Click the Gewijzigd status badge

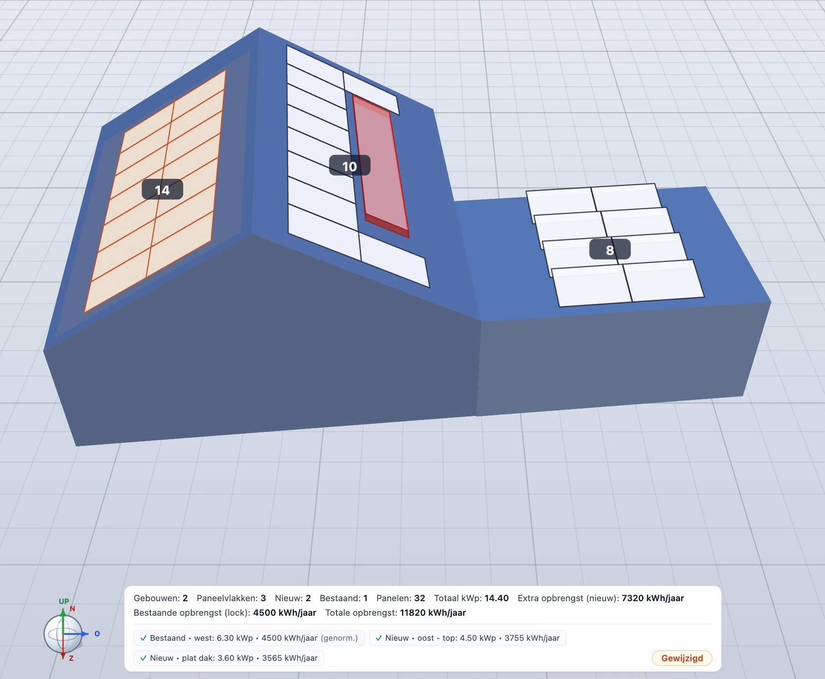[x=682, y=658]
